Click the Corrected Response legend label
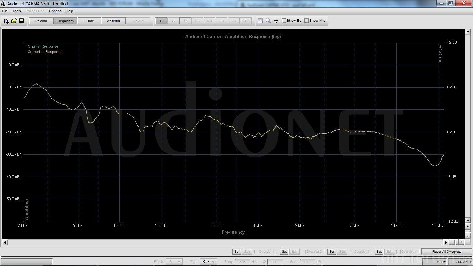 [x=44, y=52]
